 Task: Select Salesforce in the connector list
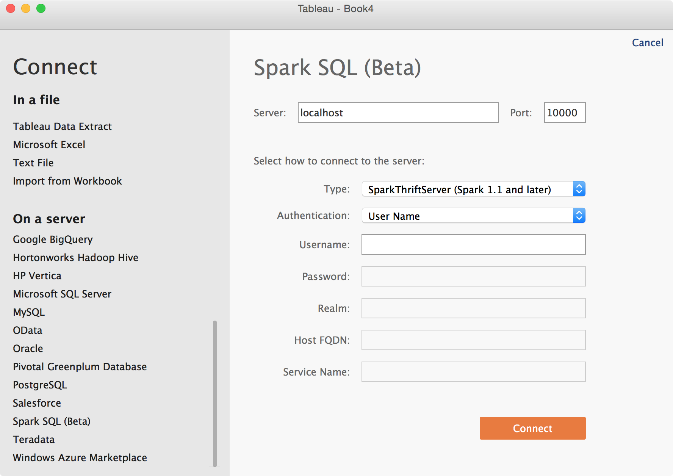point(37,403)
